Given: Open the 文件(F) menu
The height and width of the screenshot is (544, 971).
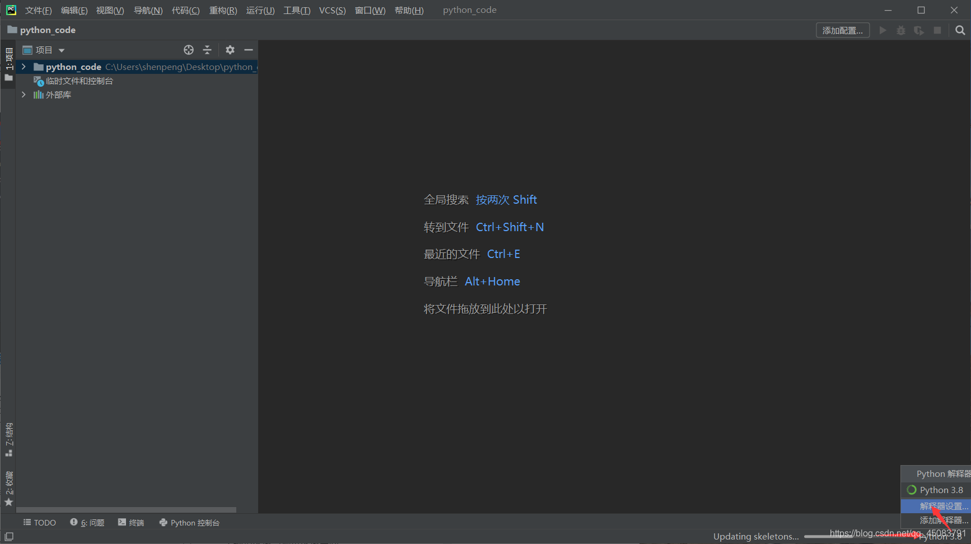Looking at the screenshot, I should point(38,10).
